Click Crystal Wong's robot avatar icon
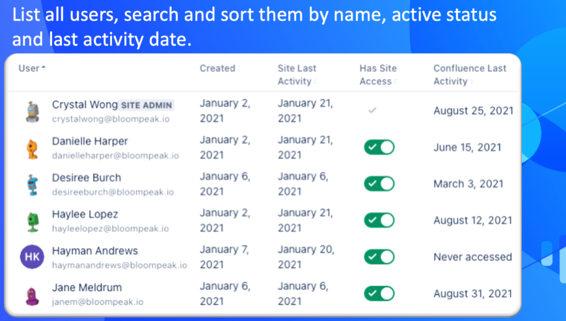566x321 pixels. pyautogui.click(x=31, y=111)
